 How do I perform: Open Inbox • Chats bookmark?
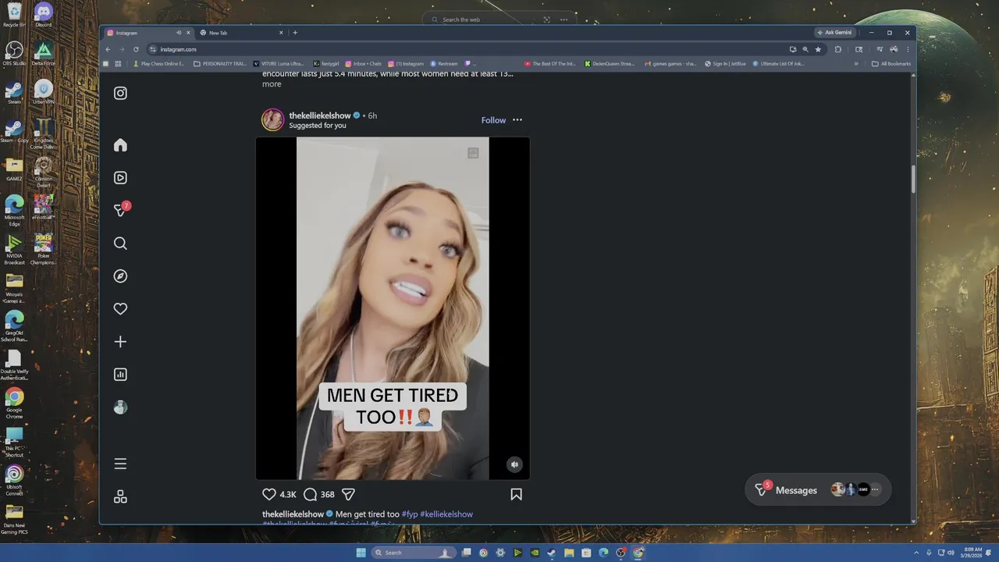[363, 64]
